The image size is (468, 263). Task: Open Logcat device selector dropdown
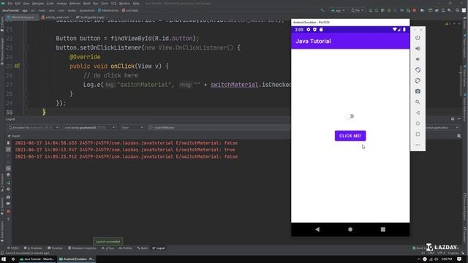[33, 128]
